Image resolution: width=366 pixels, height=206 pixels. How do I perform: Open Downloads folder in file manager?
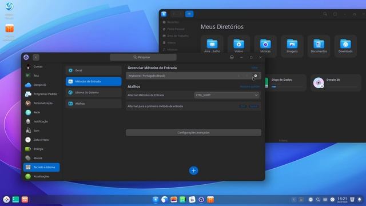(x=345, y=46)
